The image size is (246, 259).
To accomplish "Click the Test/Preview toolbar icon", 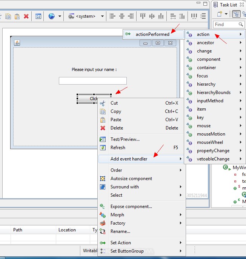I will (x=38, y=16).
